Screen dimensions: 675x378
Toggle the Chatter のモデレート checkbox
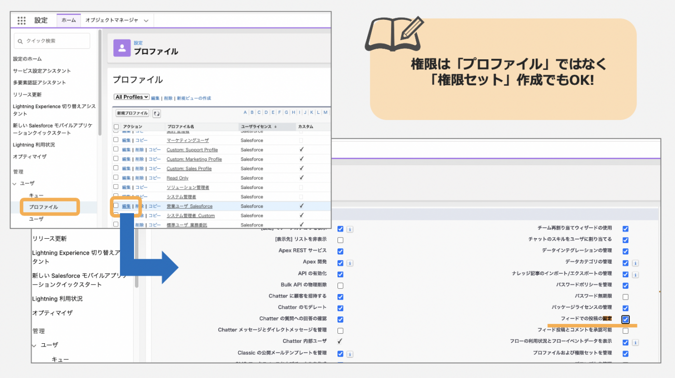(x=340, y=308)
